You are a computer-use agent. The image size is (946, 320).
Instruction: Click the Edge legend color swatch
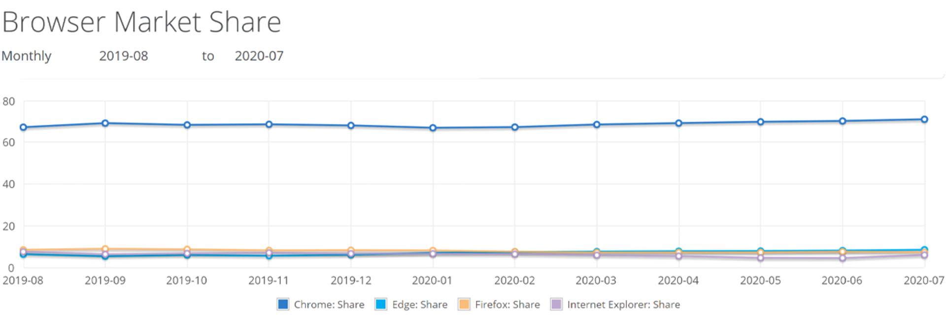pyautogui.click(x=381, y=304)
